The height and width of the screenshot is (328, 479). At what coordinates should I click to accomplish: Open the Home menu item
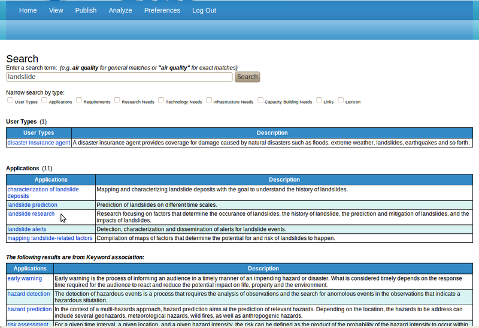[28, 10]
